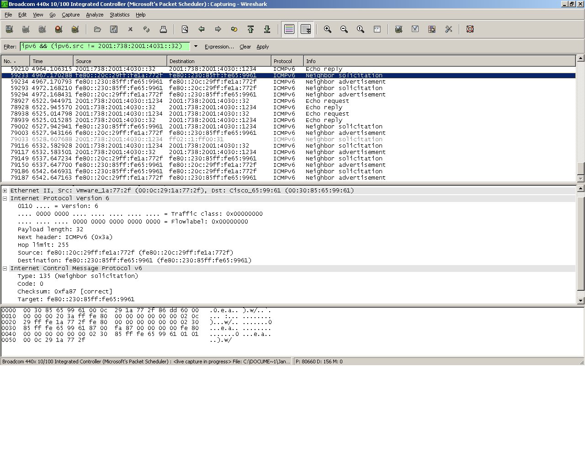Jump to the first packet
Image resolution: width=585 pixels, height=468 pixels.
[x=250, y=29]
